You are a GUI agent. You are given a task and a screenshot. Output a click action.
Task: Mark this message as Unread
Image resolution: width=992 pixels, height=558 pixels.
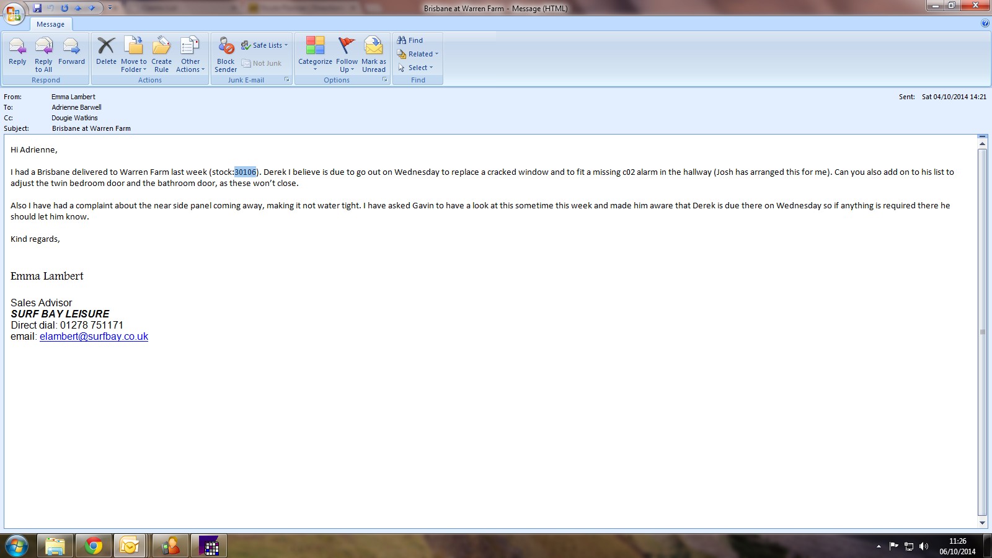(x=374, y=55)
